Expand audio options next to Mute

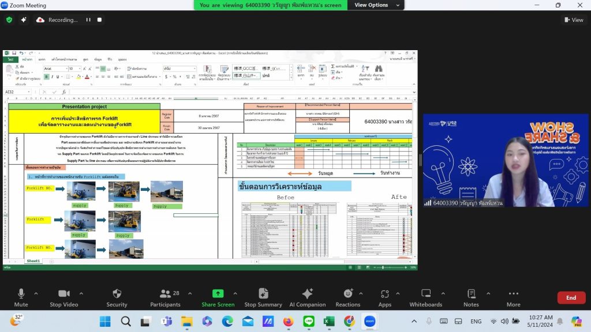36,293
